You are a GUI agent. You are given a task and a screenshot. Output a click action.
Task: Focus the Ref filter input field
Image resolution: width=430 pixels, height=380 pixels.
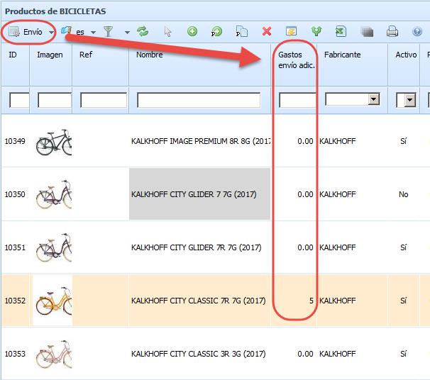pos(104,100)
